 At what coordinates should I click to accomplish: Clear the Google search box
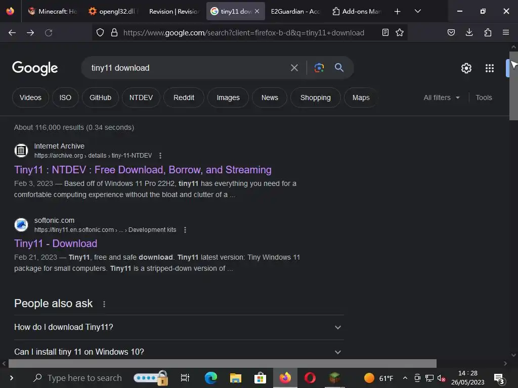click(x=294, y=68)
